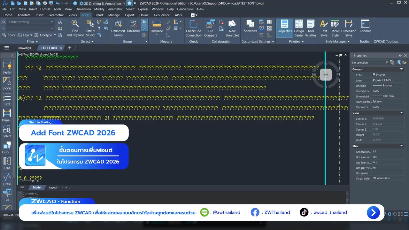Open the Dimension Style manager

(349, 28)
